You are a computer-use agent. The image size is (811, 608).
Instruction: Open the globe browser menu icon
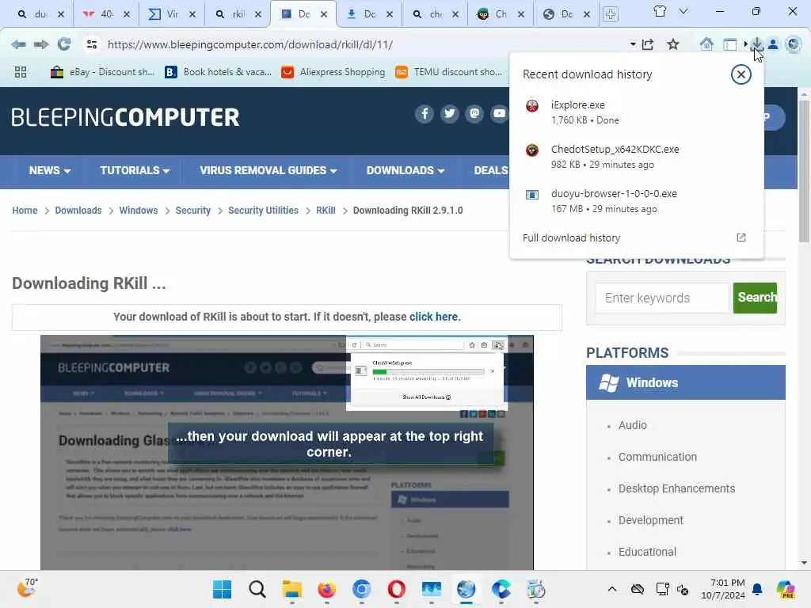[x=794, y=44]
